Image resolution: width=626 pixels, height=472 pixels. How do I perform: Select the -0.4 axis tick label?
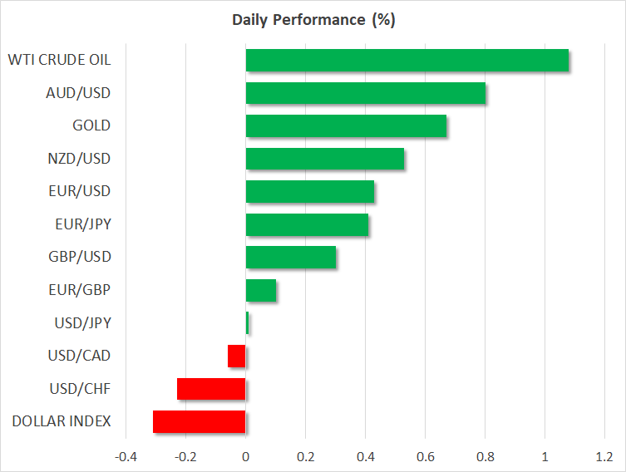click(x=126, y=456)
